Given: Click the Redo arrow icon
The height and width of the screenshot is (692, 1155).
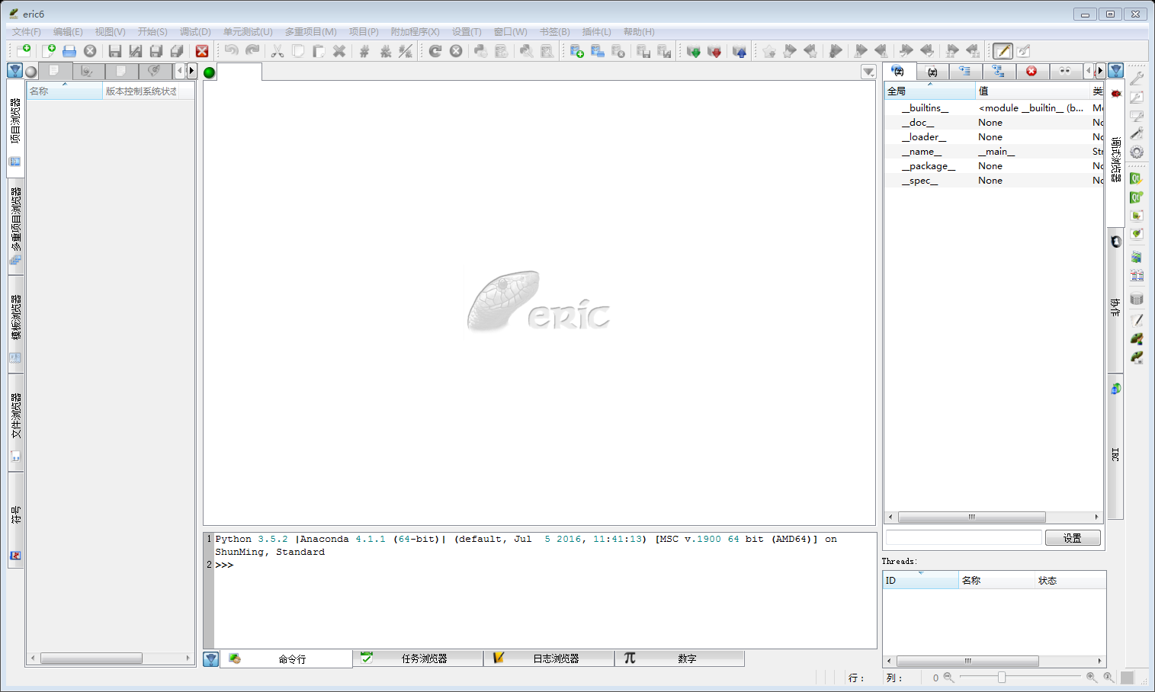Looking at the screenshot, I should (252, 51).
